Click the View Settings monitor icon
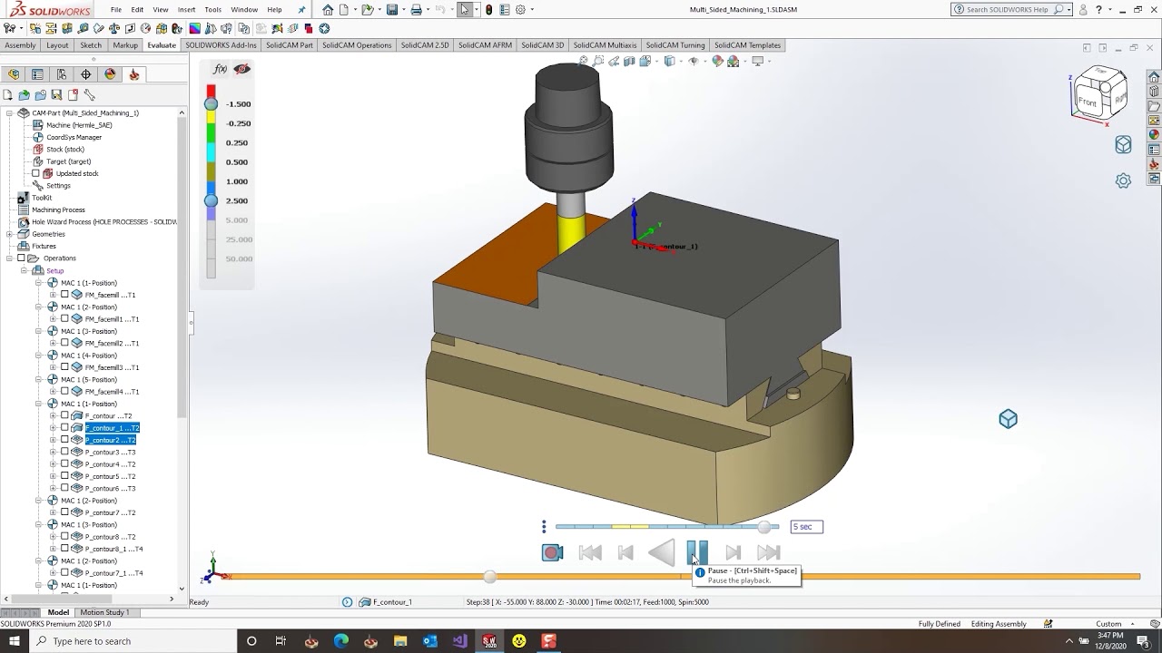This screenshot has width=1162, height=653. coord(757,62)
